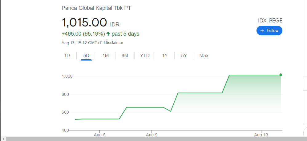Click the green endpoint dot on chart
307x141 pixels.
281,75
